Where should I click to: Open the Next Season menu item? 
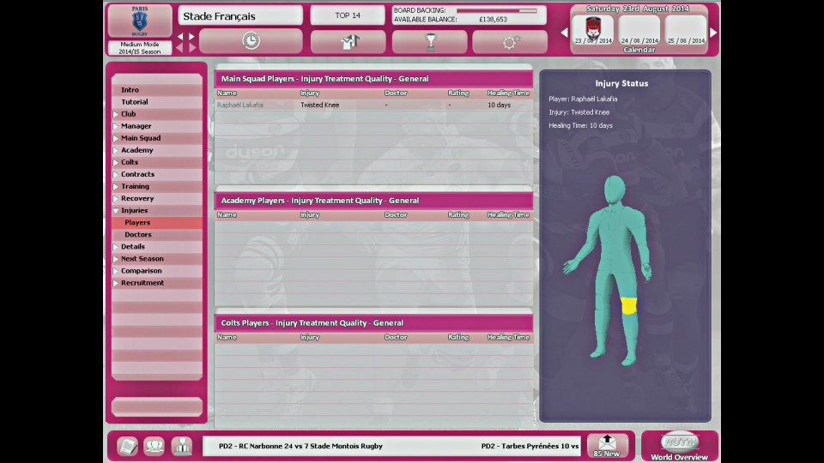pyautogui.click(x=156, y=259)
